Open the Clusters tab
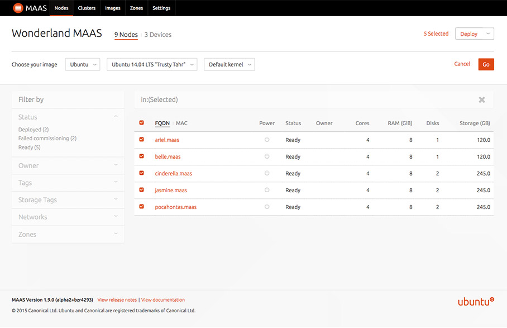Image resolution: width=507 pixels, height=328 pixels. click(x=87, y=8)
